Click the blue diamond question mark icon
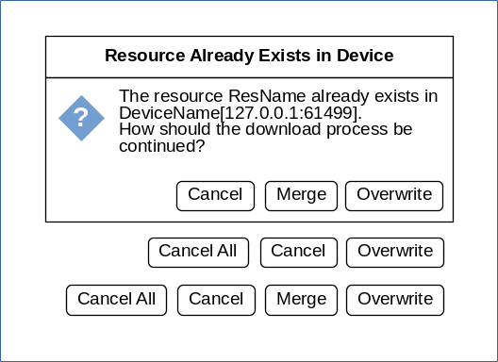The height and width of the screenshot is (362, 498). click(x=82, y=118)
